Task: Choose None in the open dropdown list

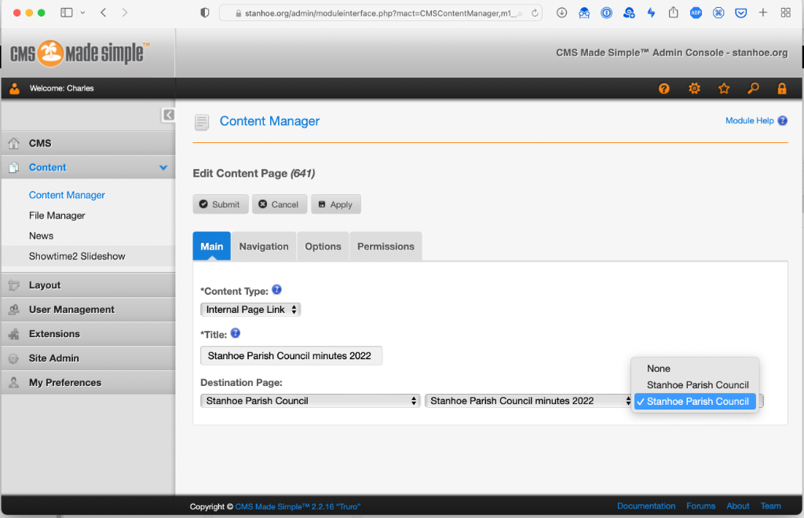Action: 659,369
